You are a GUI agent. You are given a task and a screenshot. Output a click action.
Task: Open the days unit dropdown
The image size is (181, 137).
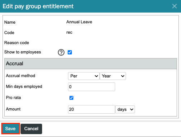tap(125, 109)
